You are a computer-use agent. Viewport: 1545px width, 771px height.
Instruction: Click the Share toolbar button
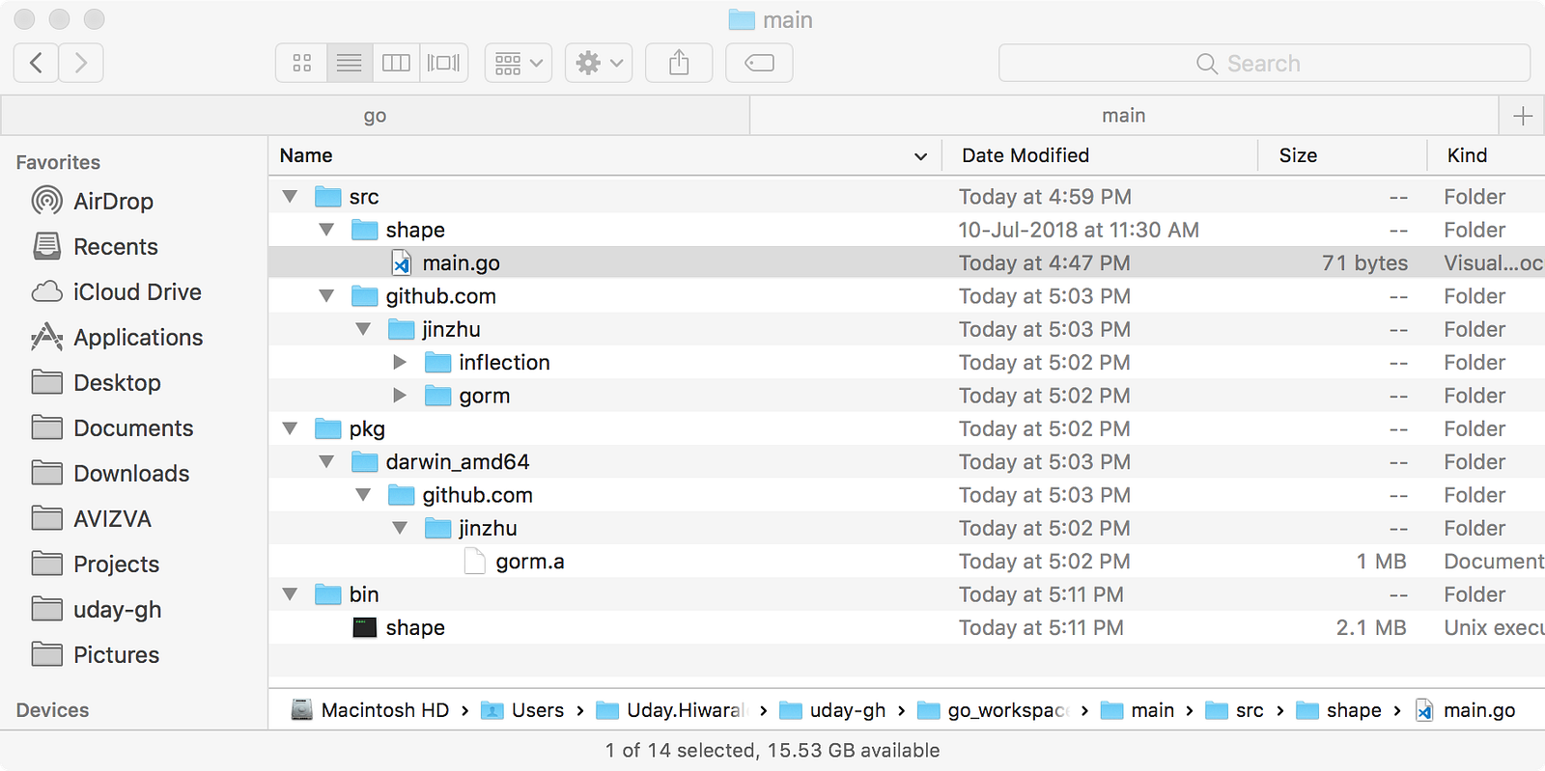[x=679, y=63]
